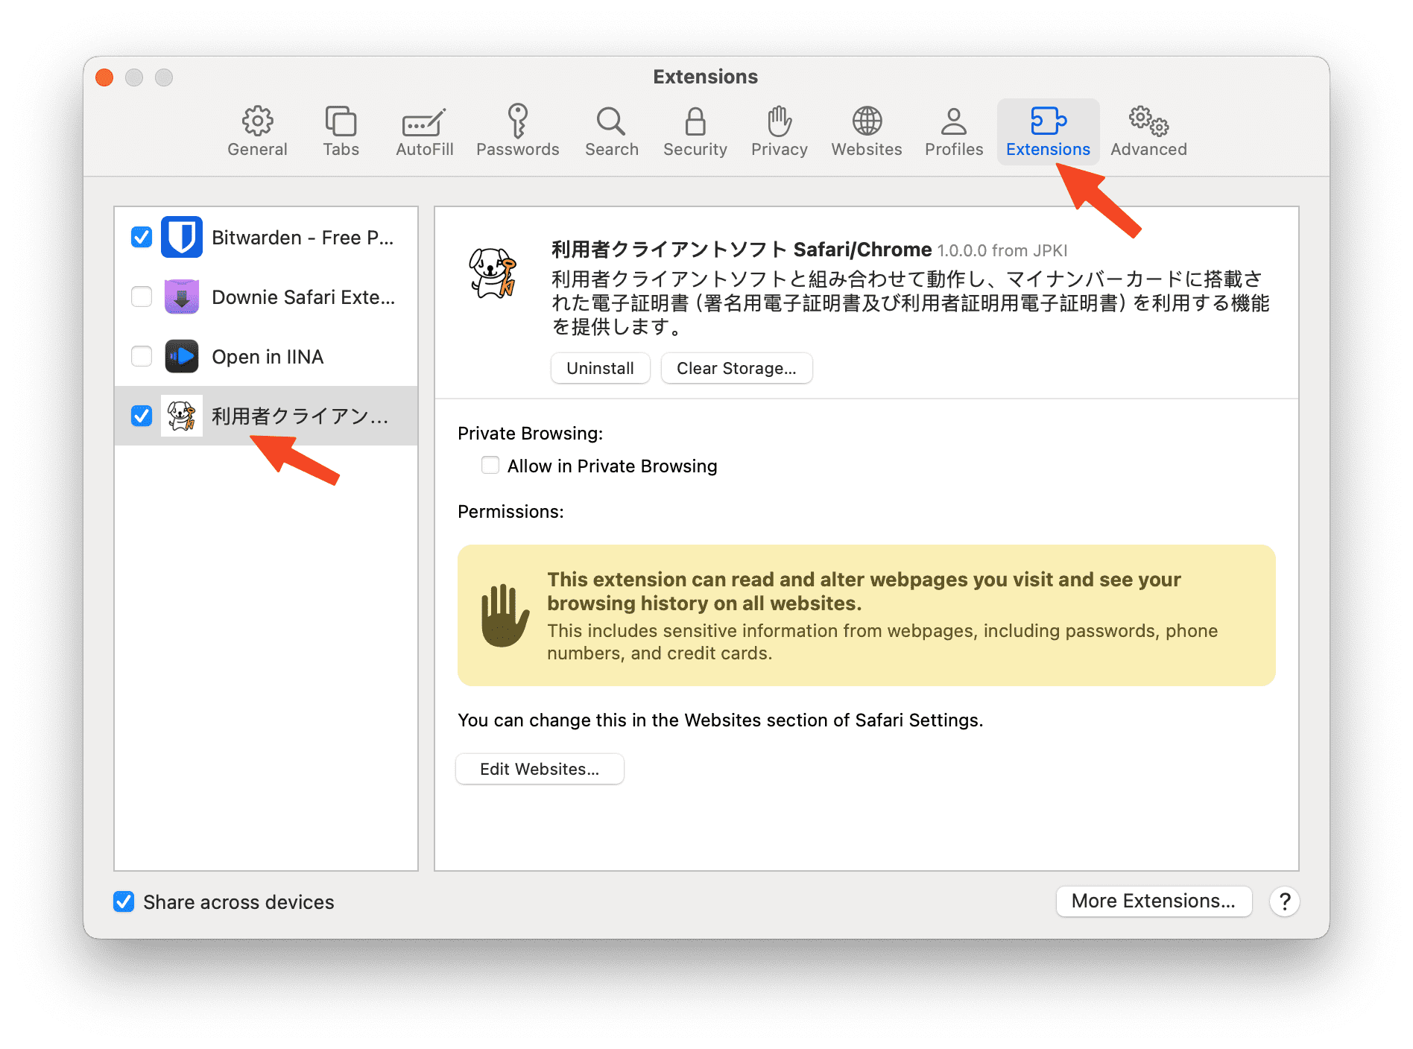
Task: Toggle Share across devices checkbox
Action: coord(124,901)
